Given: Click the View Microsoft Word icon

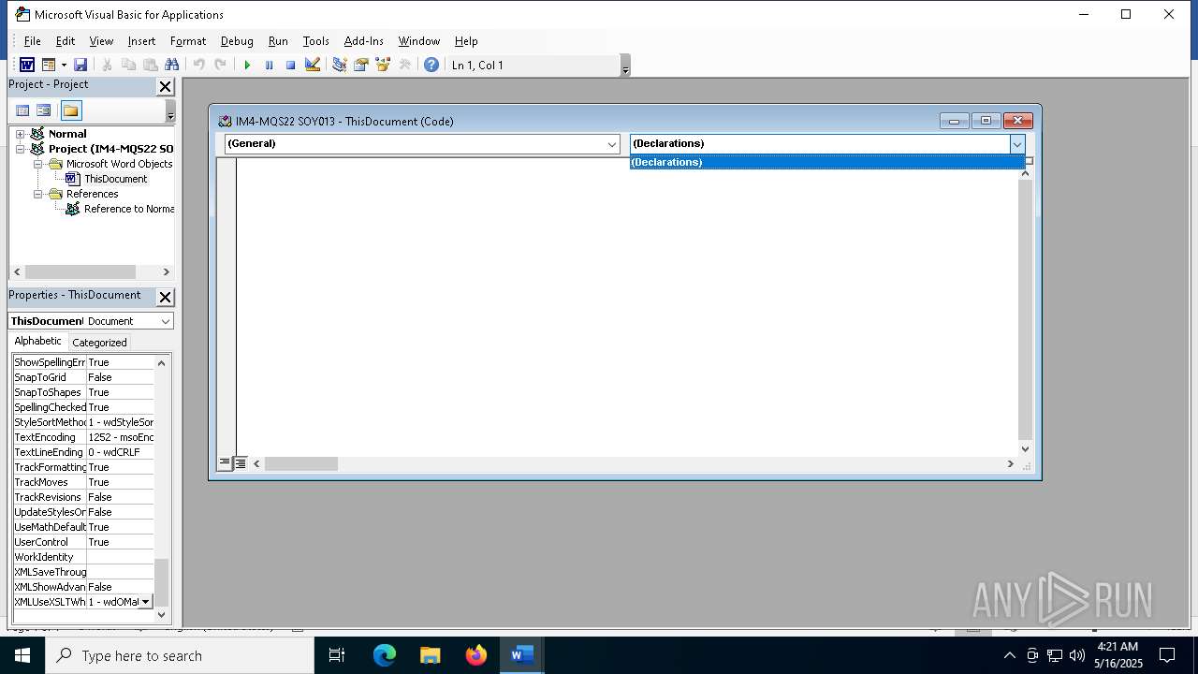Looking at the screenshot, I should click(27, 65).
